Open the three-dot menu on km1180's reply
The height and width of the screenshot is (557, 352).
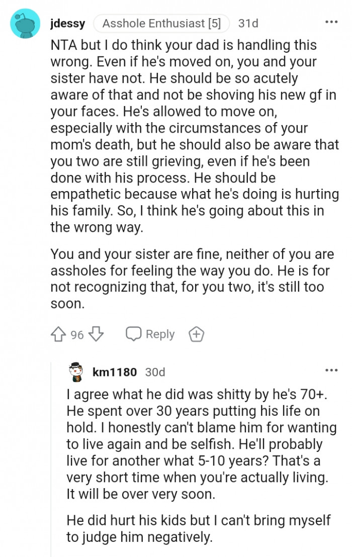click(x=331, y=370)
